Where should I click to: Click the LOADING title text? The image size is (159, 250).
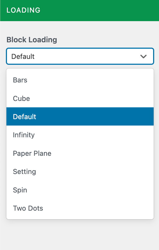(x=24, y=10)
